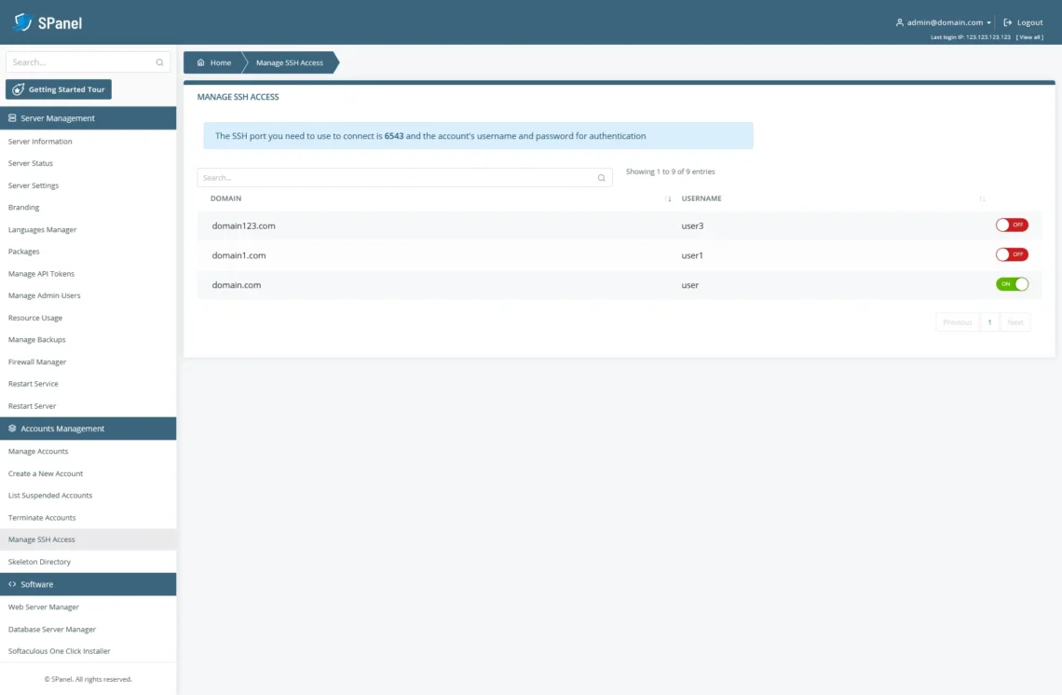
Task: Enable SSH access for domain123.com
Action: point(1012,225)
